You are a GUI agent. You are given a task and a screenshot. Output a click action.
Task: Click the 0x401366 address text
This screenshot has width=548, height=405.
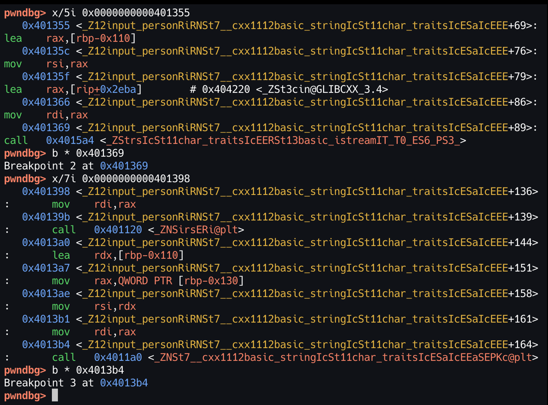(x=46, y=102)
